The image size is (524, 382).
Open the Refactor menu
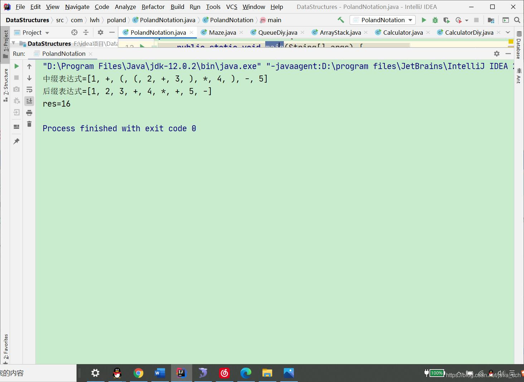pyautogui.click(x=153, y=7)
